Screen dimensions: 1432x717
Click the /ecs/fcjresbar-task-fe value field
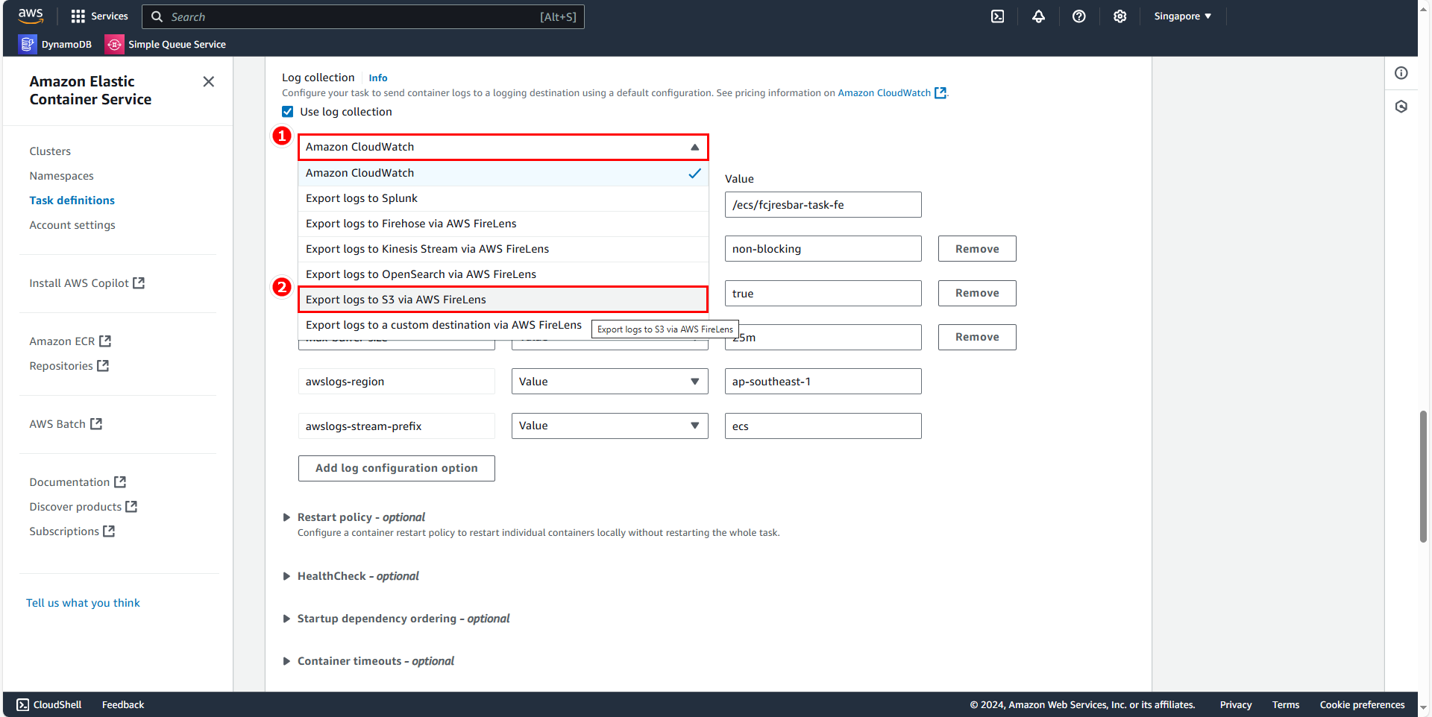coord(823,205)
